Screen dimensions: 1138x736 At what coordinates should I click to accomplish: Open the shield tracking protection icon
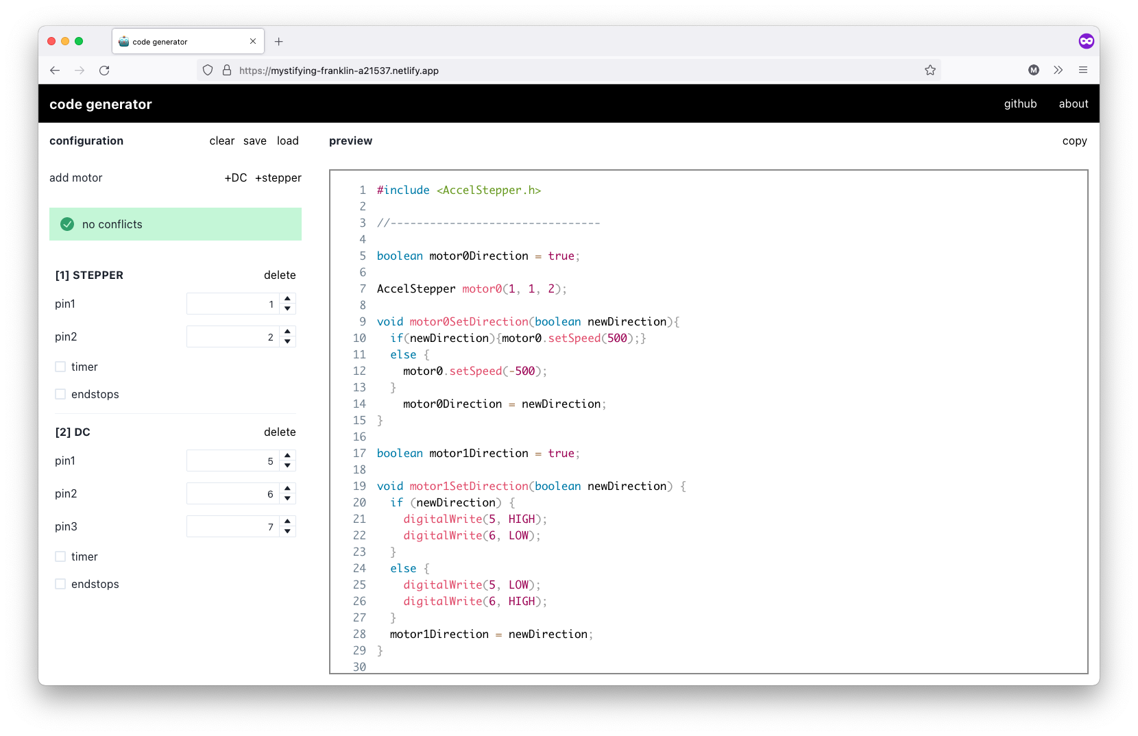tap(208, 71)
